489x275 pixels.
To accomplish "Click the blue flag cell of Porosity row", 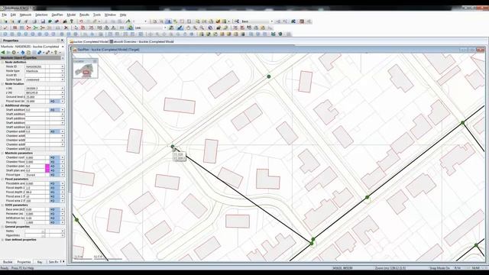I will point(55,222).
